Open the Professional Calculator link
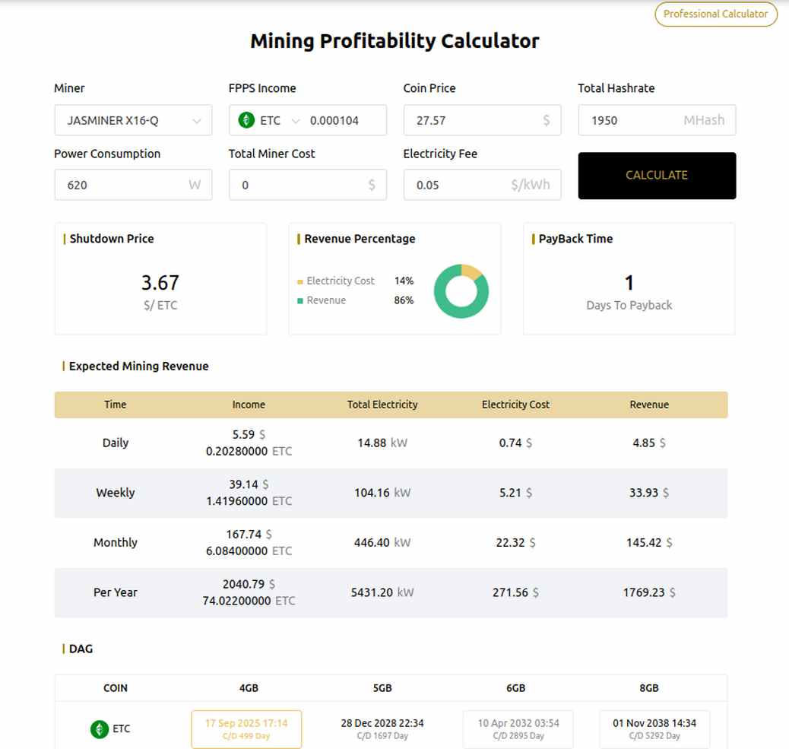The image size is (789, 749). click(x=715, y=14)
